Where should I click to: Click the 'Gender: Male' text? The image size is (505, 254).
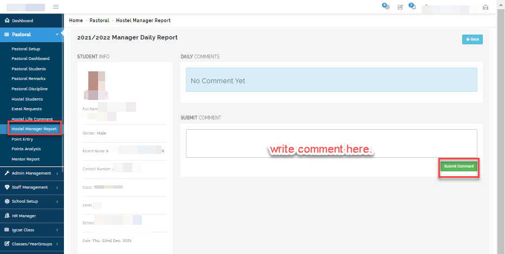(x=94, y=133)
